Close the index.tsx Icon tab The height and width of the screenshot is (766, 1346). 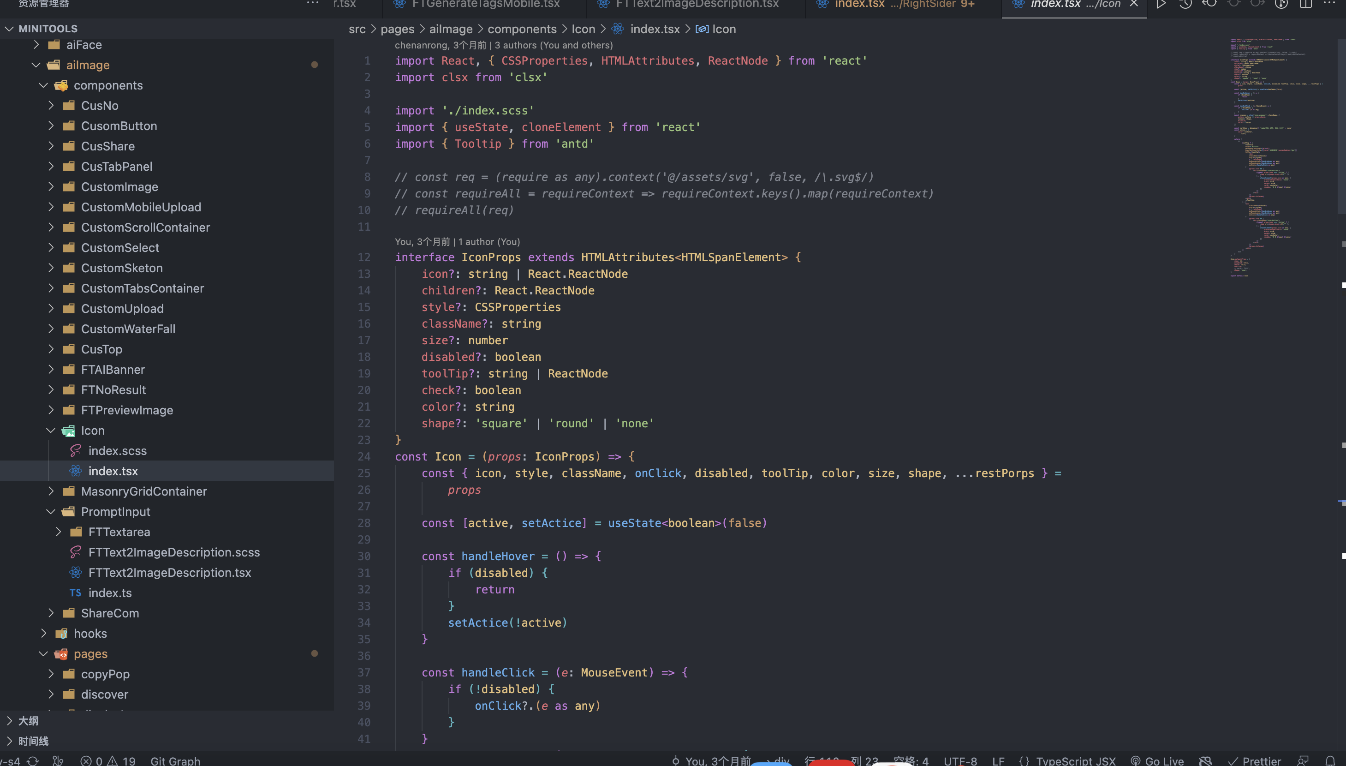[x=1134, y=4]
